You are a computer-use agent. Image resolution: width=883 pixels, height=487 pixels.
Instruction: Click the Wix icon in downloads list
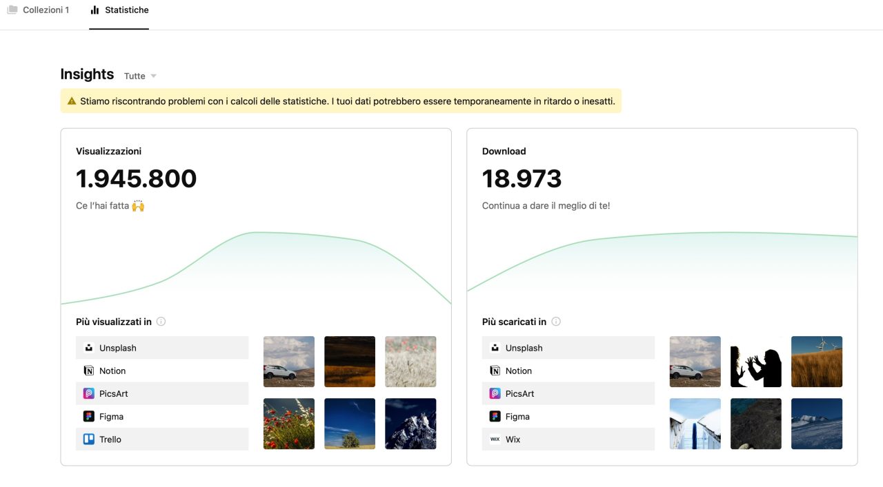pyautogui.click(x=495, y=439)
